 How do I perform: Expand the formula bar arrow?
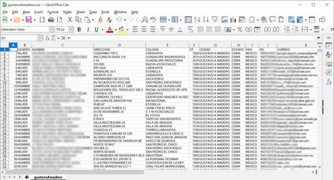(x=319, y=38)
